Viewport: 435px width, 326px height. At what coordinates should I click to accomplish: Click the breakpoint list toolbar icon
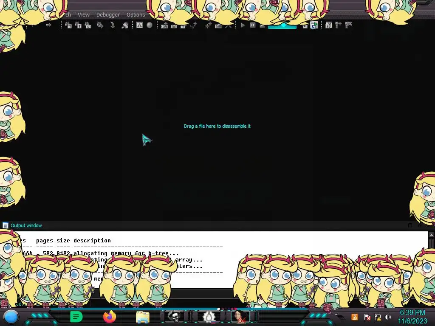tap(328, 25)
